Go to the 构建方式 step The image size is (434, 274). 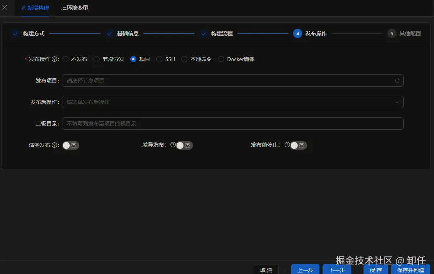tap(28, 33)
